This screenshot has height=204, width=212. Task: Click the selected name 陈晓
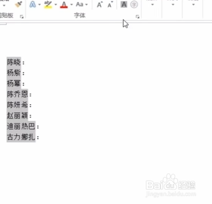pyautogui.click(x=14, y=62)
